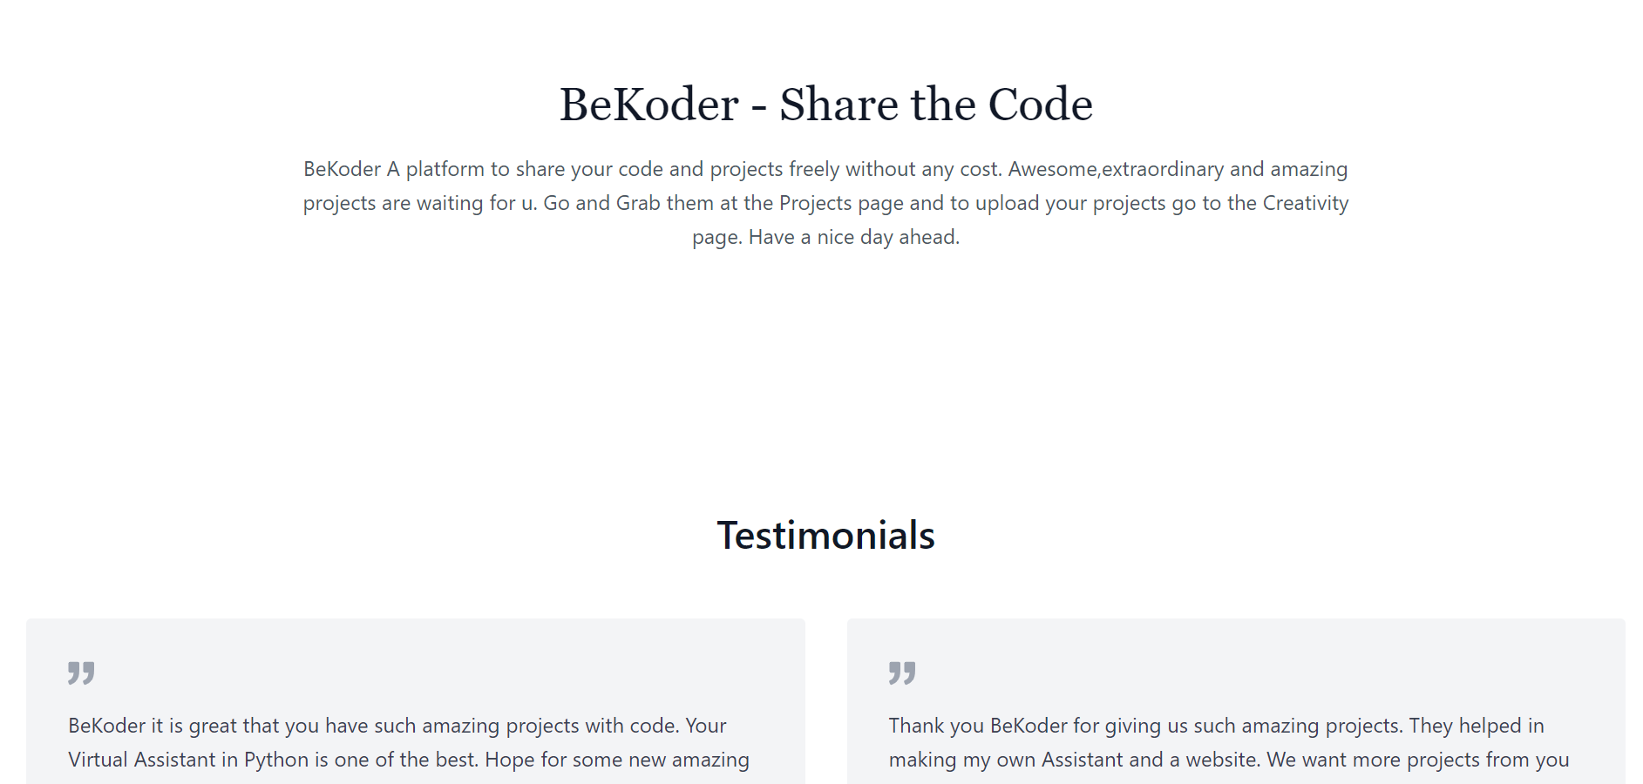Click the word Share in the main title
Image resolution: width=1643 pixels, height=784 pixels.
(x=839, y=105)
